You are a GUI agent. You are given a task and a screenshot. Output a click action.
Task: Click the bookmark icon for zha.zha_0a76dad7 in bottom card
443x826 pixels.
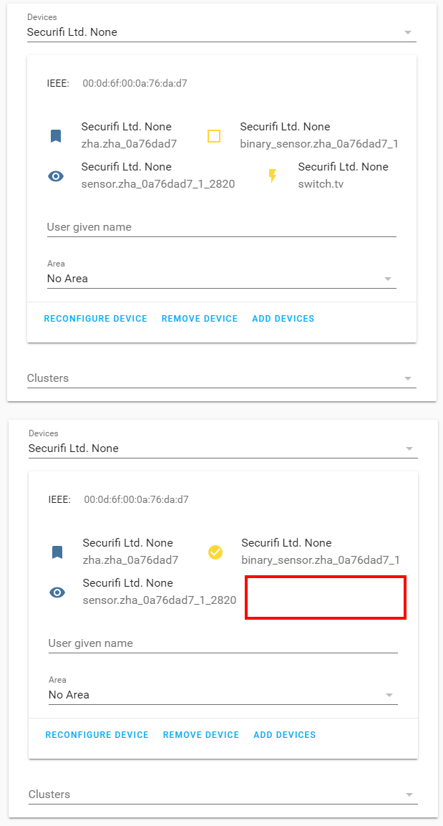tap(57, 552)
